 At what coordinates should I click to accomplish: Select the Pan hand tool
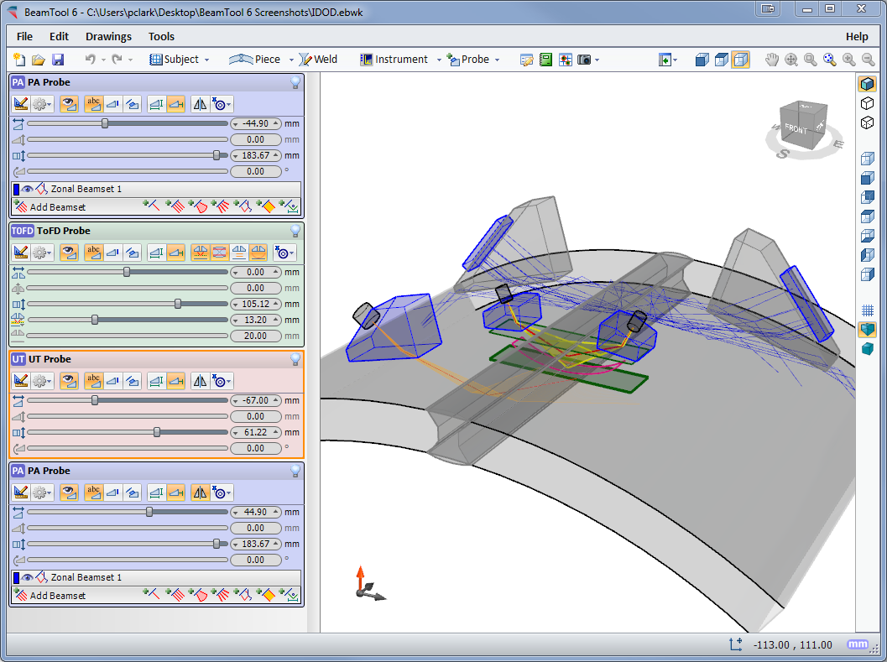773,60
